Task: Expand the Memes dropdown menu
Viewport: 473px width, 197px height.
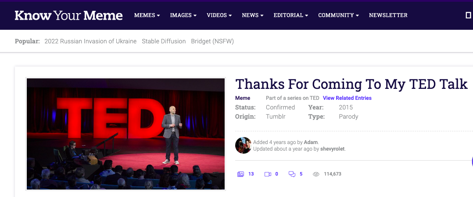Action: (147, 15)
